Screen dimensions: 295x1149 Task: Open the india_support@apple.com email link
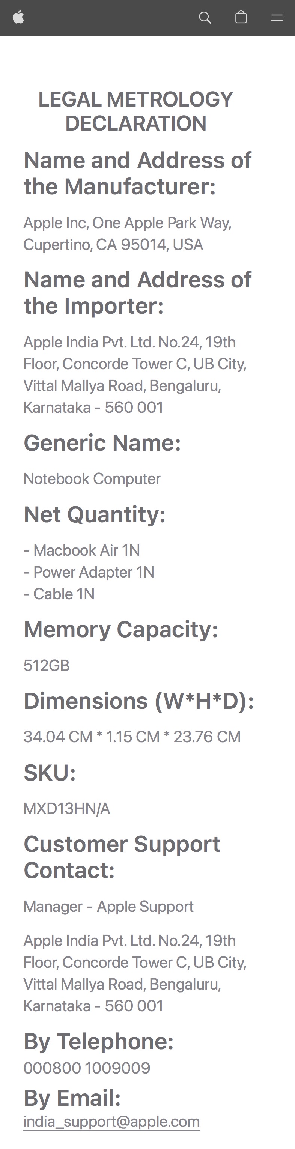tap(111, 1121)
